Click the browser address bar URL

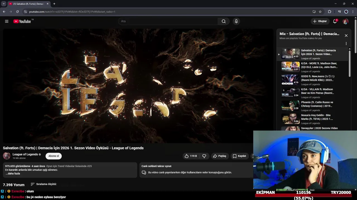(72, 12)
